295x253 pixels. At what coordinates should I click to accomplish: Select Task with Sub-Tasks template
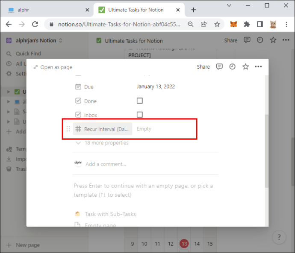pyautogui.click(x=105, y=214)
